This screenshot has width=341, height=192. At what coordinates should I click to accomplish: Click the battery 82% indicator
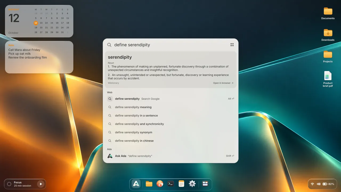(x=328, y=184)
